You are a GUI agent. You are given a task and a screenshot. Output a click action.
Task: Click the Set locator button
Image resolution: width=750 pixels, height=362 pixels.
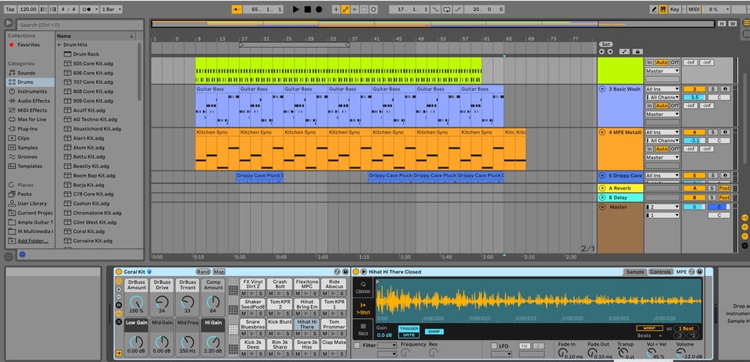[x=606, y=44]
